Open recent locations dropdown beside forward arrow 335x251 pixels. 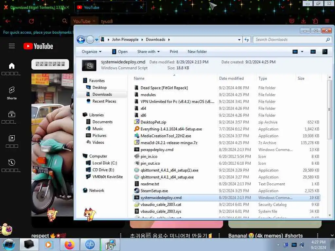97,40
